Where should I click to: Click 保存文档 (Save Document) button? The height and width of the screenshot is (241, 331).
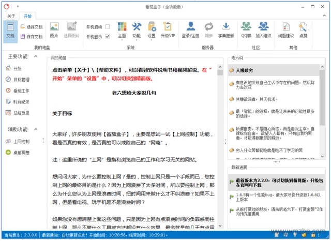point(31,36)
